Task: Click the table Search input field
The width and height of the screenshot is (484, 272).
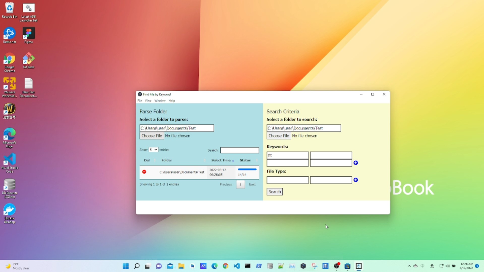Action: 239,150
